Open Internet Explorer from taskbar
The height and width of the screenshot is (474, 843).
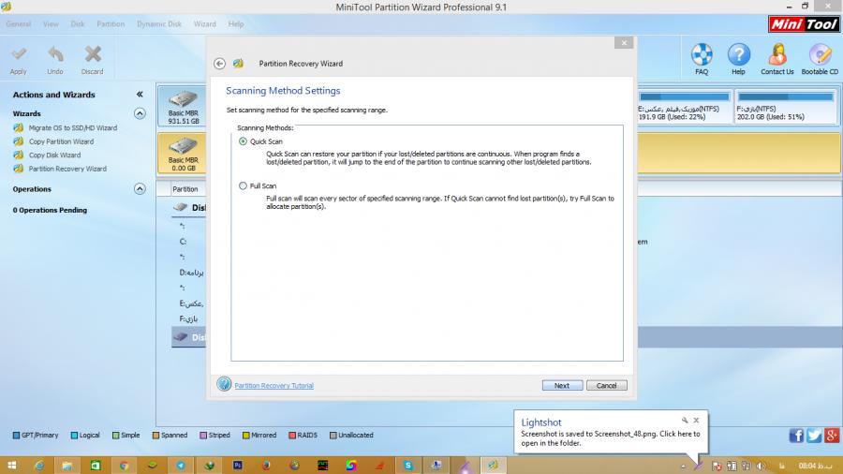(x=38, y=466)
